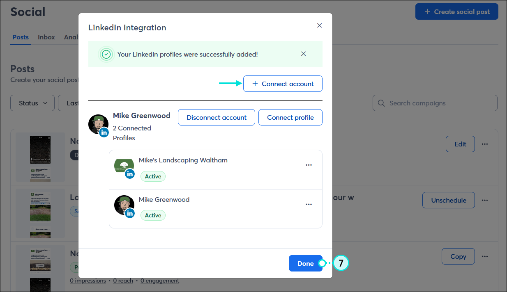This screenshot has width=507, height=292.
Task: Click Active badge under Mike's Landscaping Waltham
Action: (153, 176)
